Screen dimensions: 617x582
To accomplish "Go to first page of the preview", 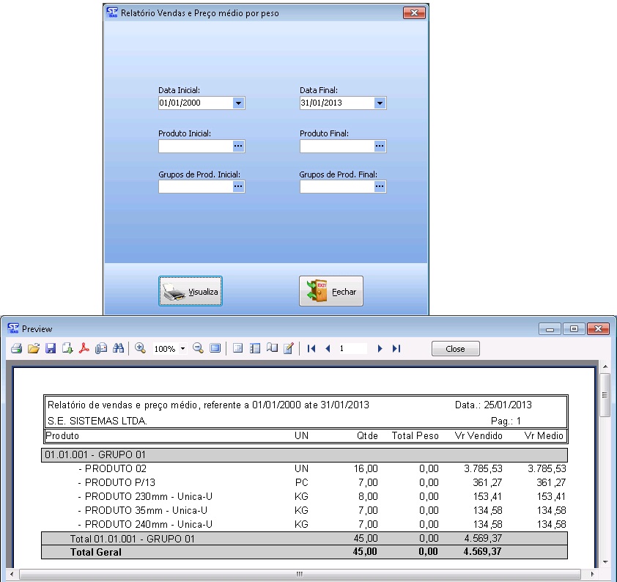I will click(x=311, y=349).
